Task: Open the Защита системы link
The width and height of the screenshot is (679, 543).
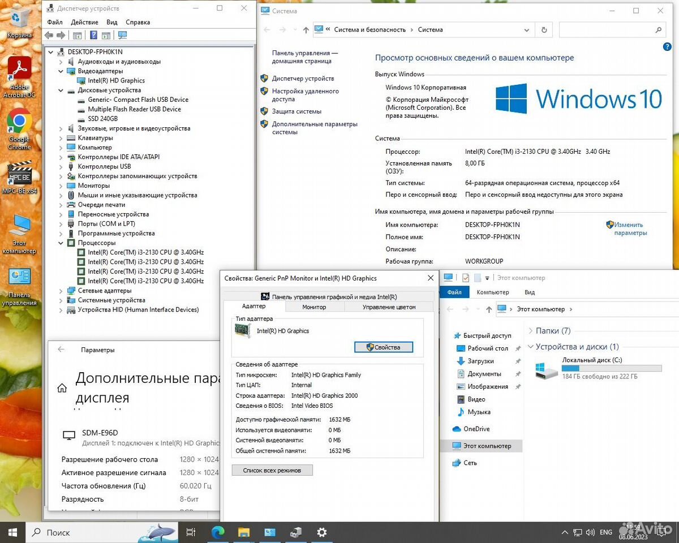Action: coord(296,111)
